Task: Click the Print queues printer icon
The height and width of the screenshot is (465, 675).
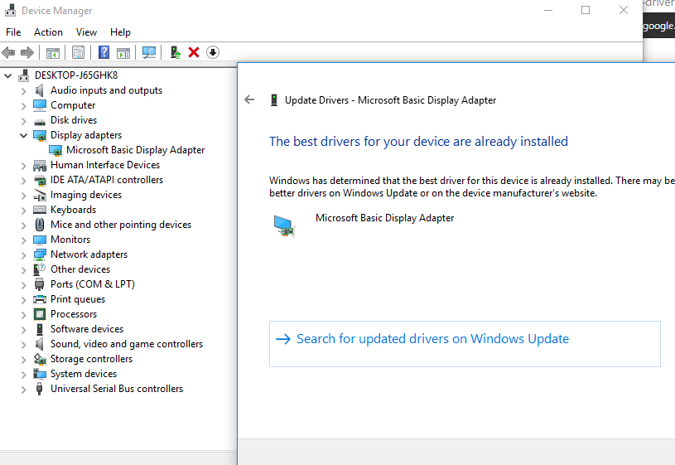Action: coord(40,299)
